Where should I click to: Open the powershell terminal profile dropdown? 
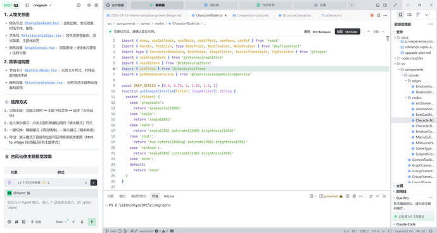[x=331, y=196]
